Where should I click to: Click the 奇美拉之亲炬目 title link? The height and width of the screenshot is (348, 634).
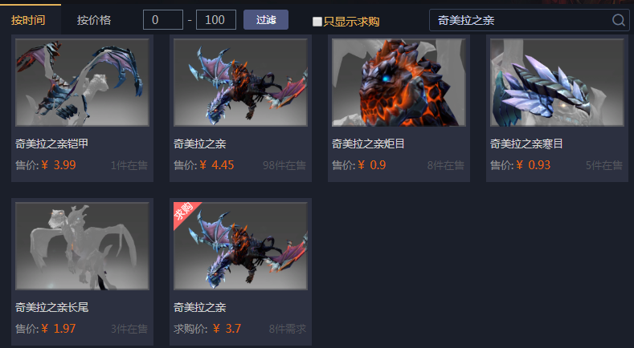pyautogui.click(x=368, y=144)
